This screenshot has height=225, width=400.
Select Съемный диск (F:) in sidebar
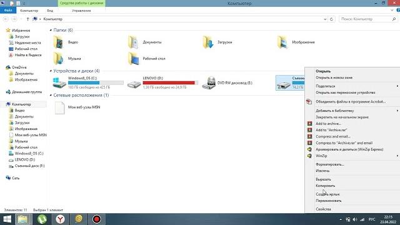coord(29,166)
